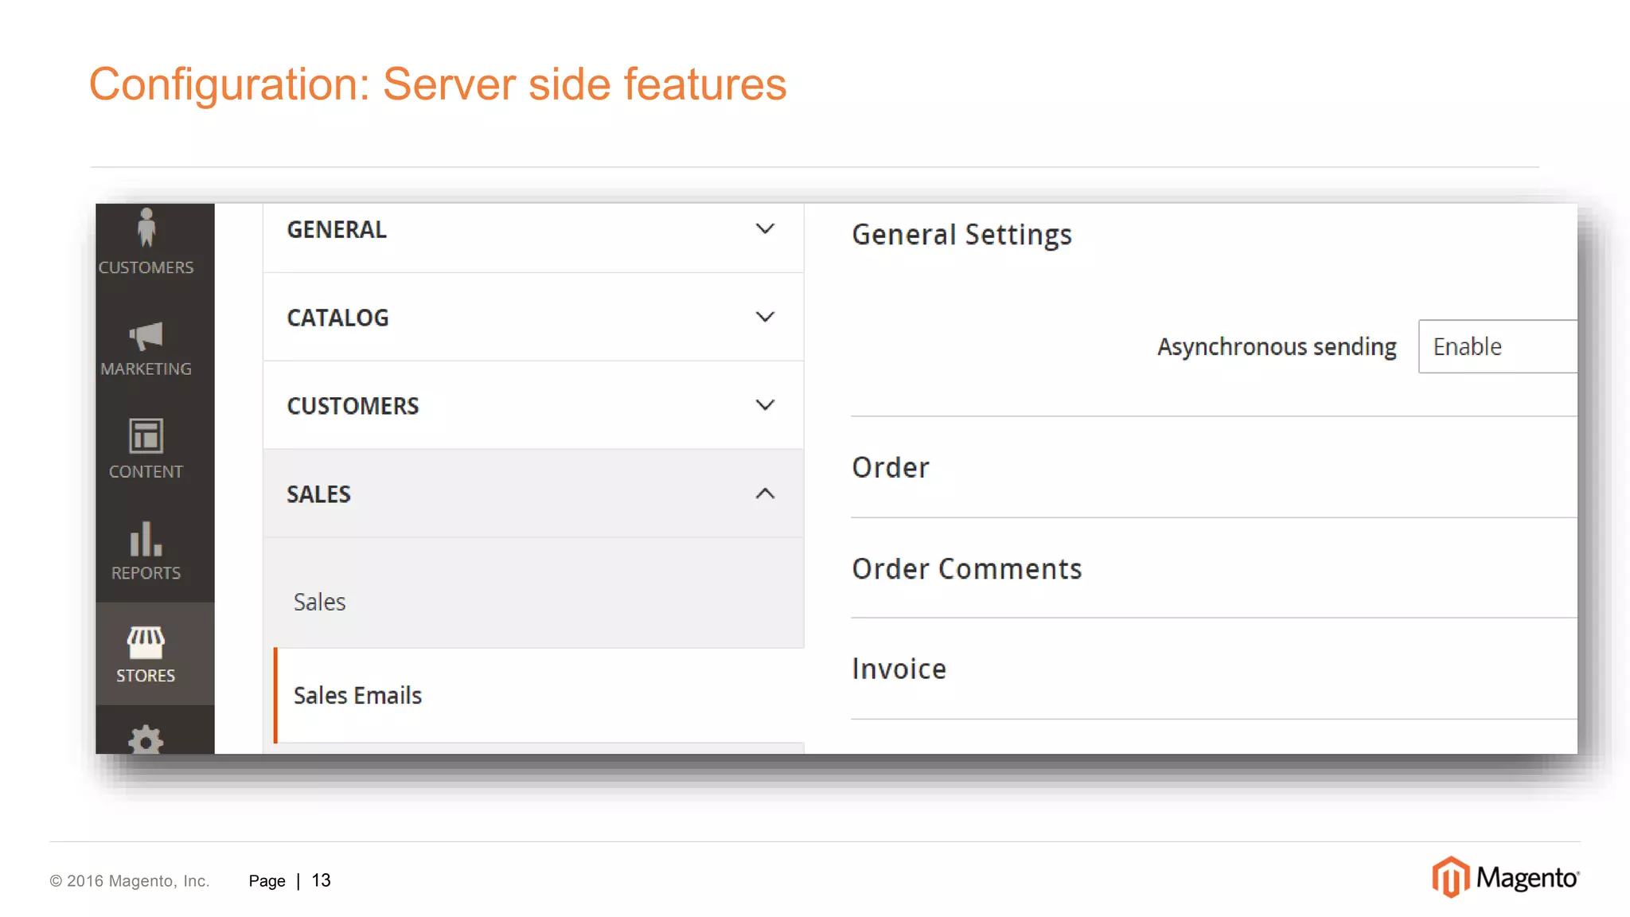Expand the CATALOG section chevron
Viewport: 1630px width, 917px height.
coord(765,318)
